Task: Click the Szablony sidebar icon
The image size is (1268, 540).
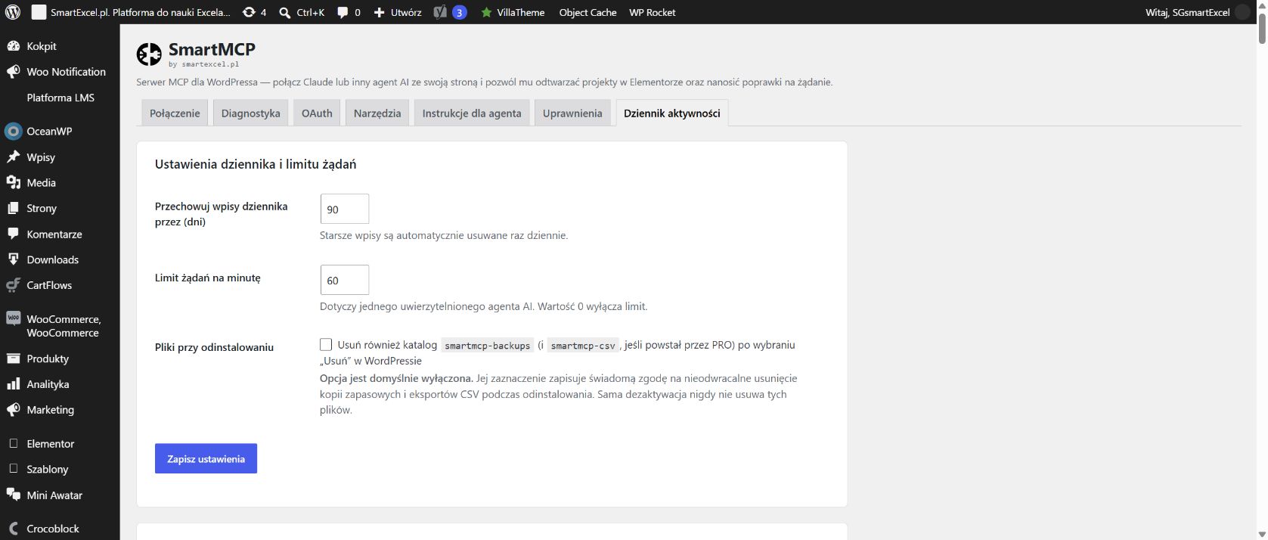Action: pos(13,469)
